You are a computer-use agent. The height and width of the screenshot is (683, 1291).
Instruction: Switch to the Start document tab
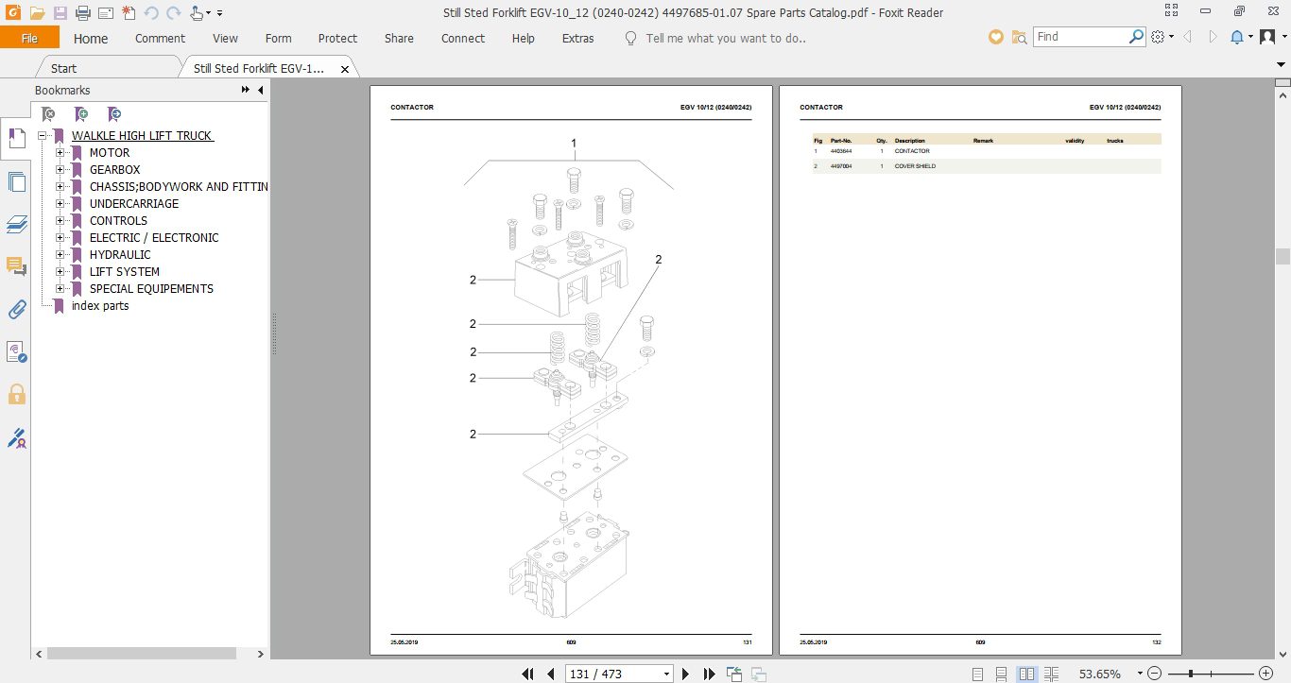(63, 68)
